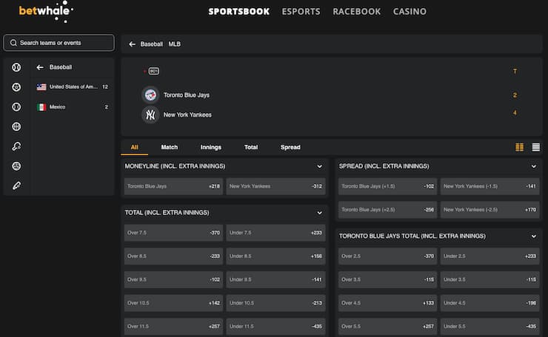Click the Search teams or events field

click(59, 43)
